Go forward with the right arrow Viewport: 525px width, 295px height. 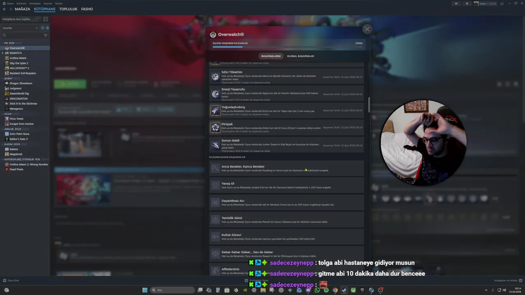pos(10,9)
